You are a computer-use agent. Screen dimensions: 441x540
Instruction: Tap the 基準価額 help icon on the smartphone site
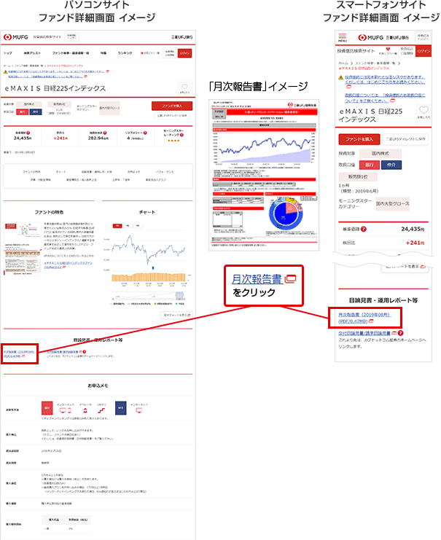(364, 229)
